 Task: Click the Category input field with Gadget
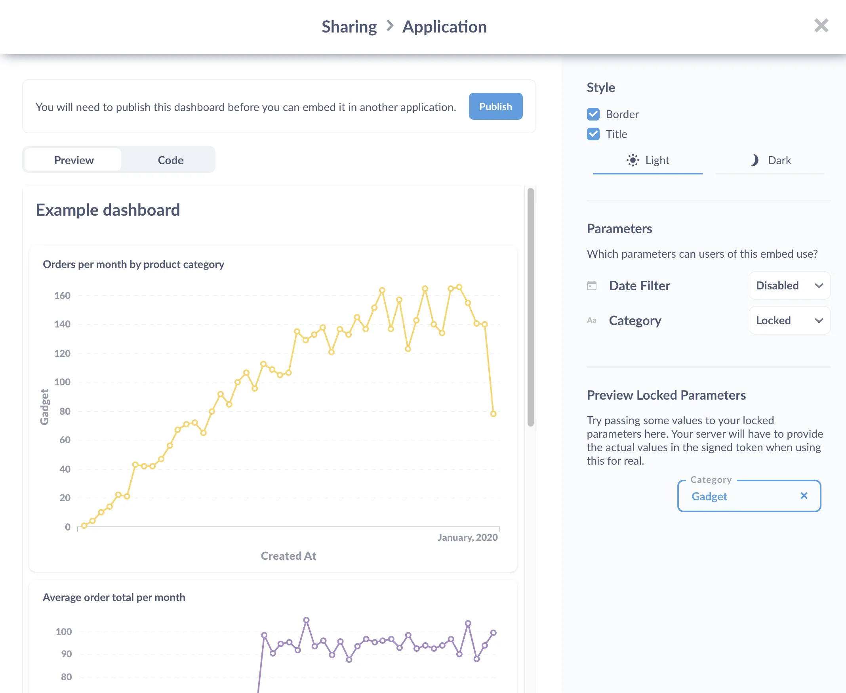pos(749,496)
